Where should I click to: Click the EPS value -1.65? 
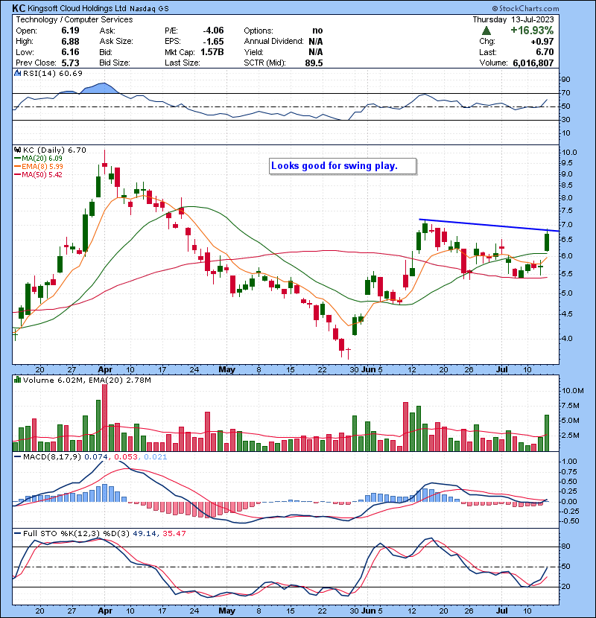(213, 42)
